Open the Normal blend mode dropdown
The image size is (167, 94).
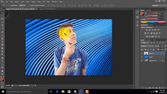147,46
